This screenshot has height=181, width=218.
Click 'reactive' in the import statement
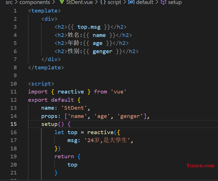[x=71, y=92]
